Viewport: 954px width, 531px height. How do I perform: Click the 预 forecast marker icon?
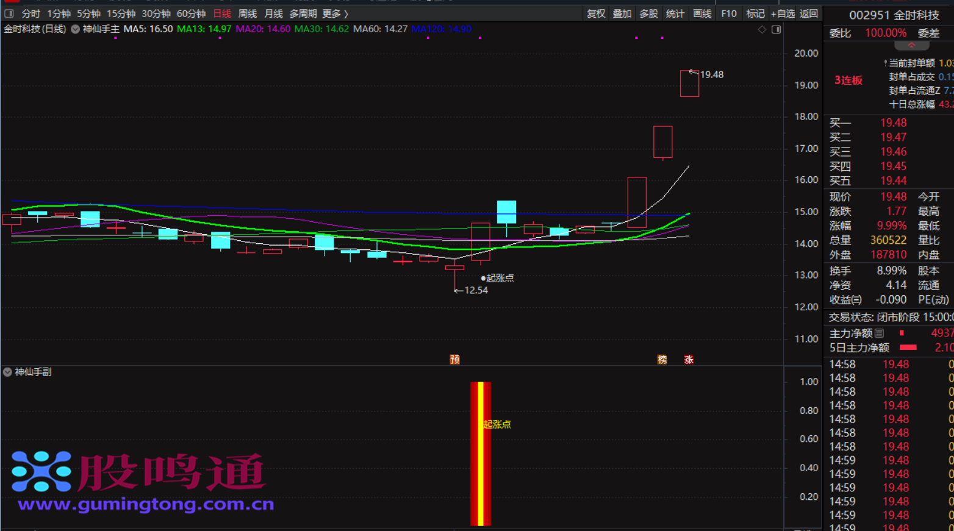click(x=454, y=360)
